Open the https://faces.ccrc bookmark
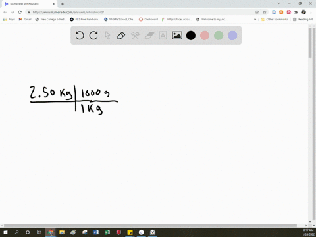 click(177, 19)
